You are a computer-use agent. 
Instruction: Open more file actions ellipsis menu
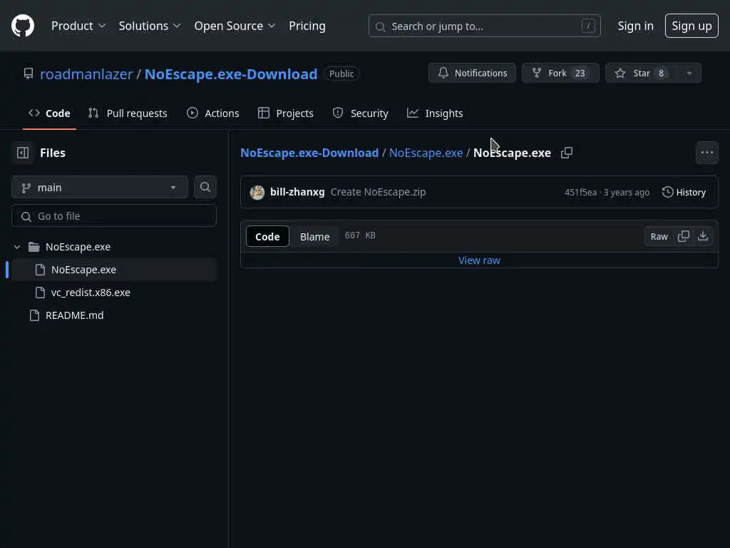[706, 153]
